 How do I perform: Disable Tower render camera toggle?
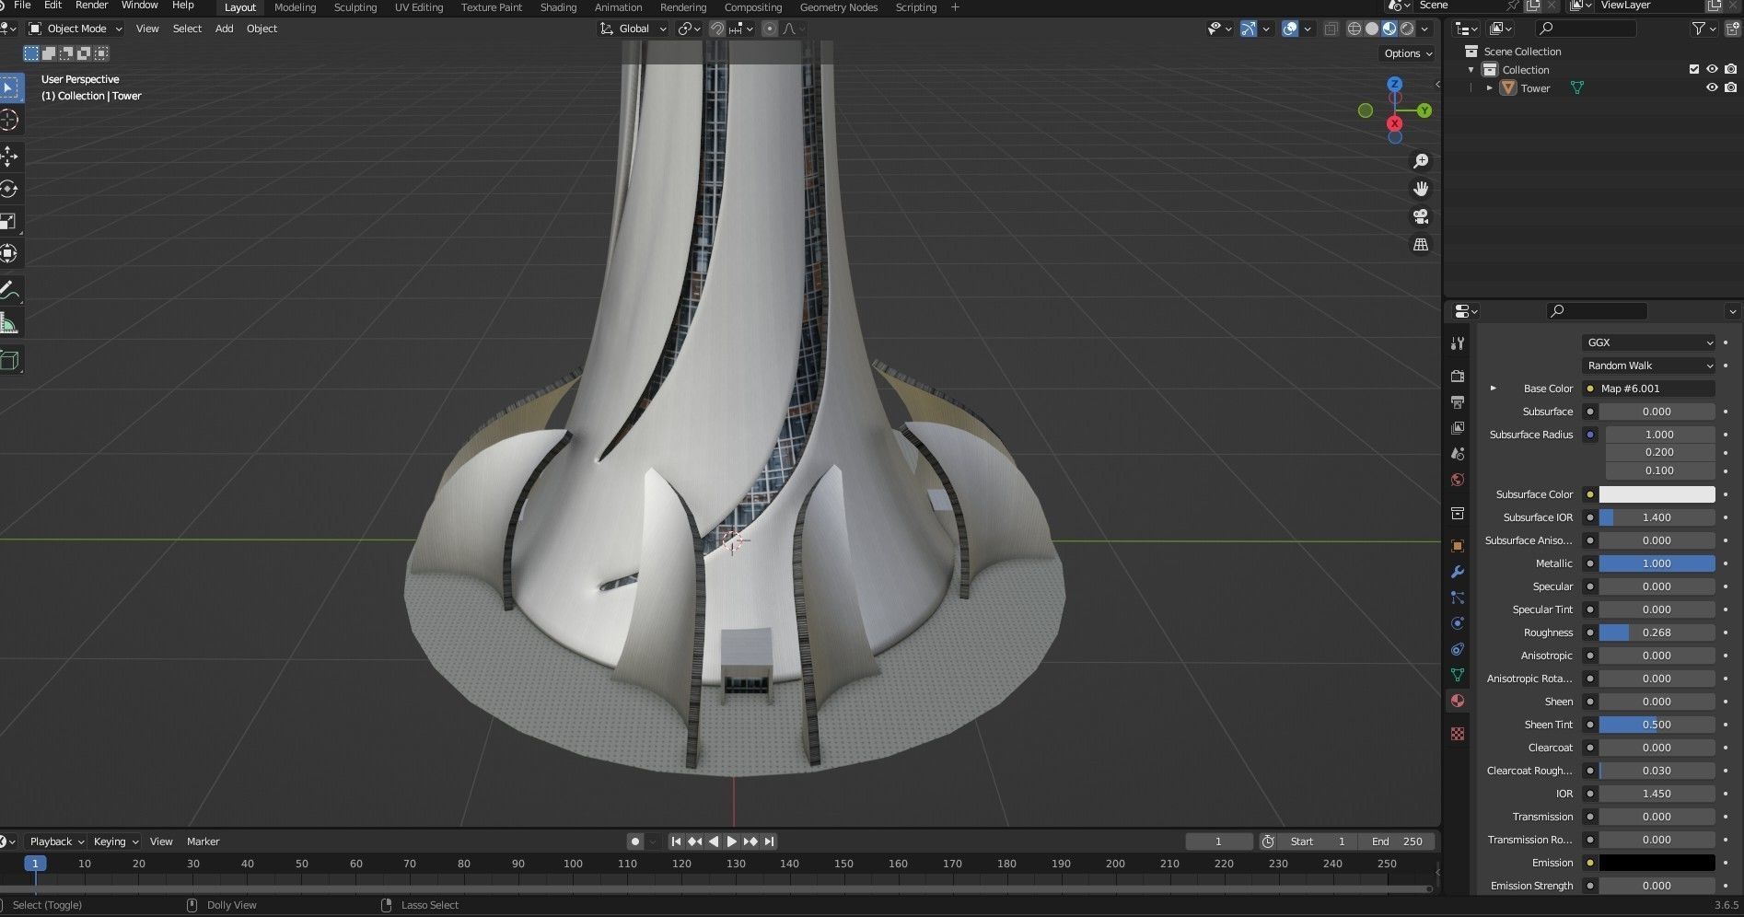[x=1731, y=87]
